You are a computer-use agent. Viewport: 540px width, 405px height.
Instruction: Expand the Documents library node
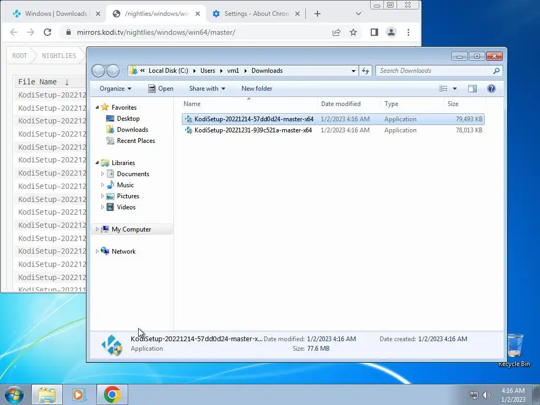coord(102,174)
